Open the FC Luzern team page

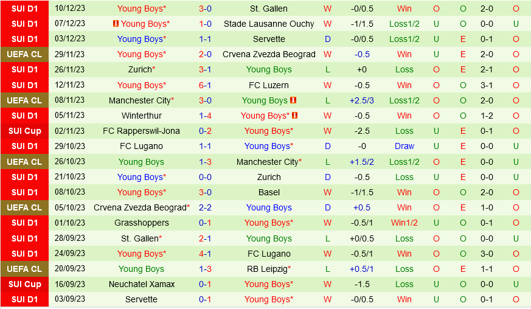[269, 85]
